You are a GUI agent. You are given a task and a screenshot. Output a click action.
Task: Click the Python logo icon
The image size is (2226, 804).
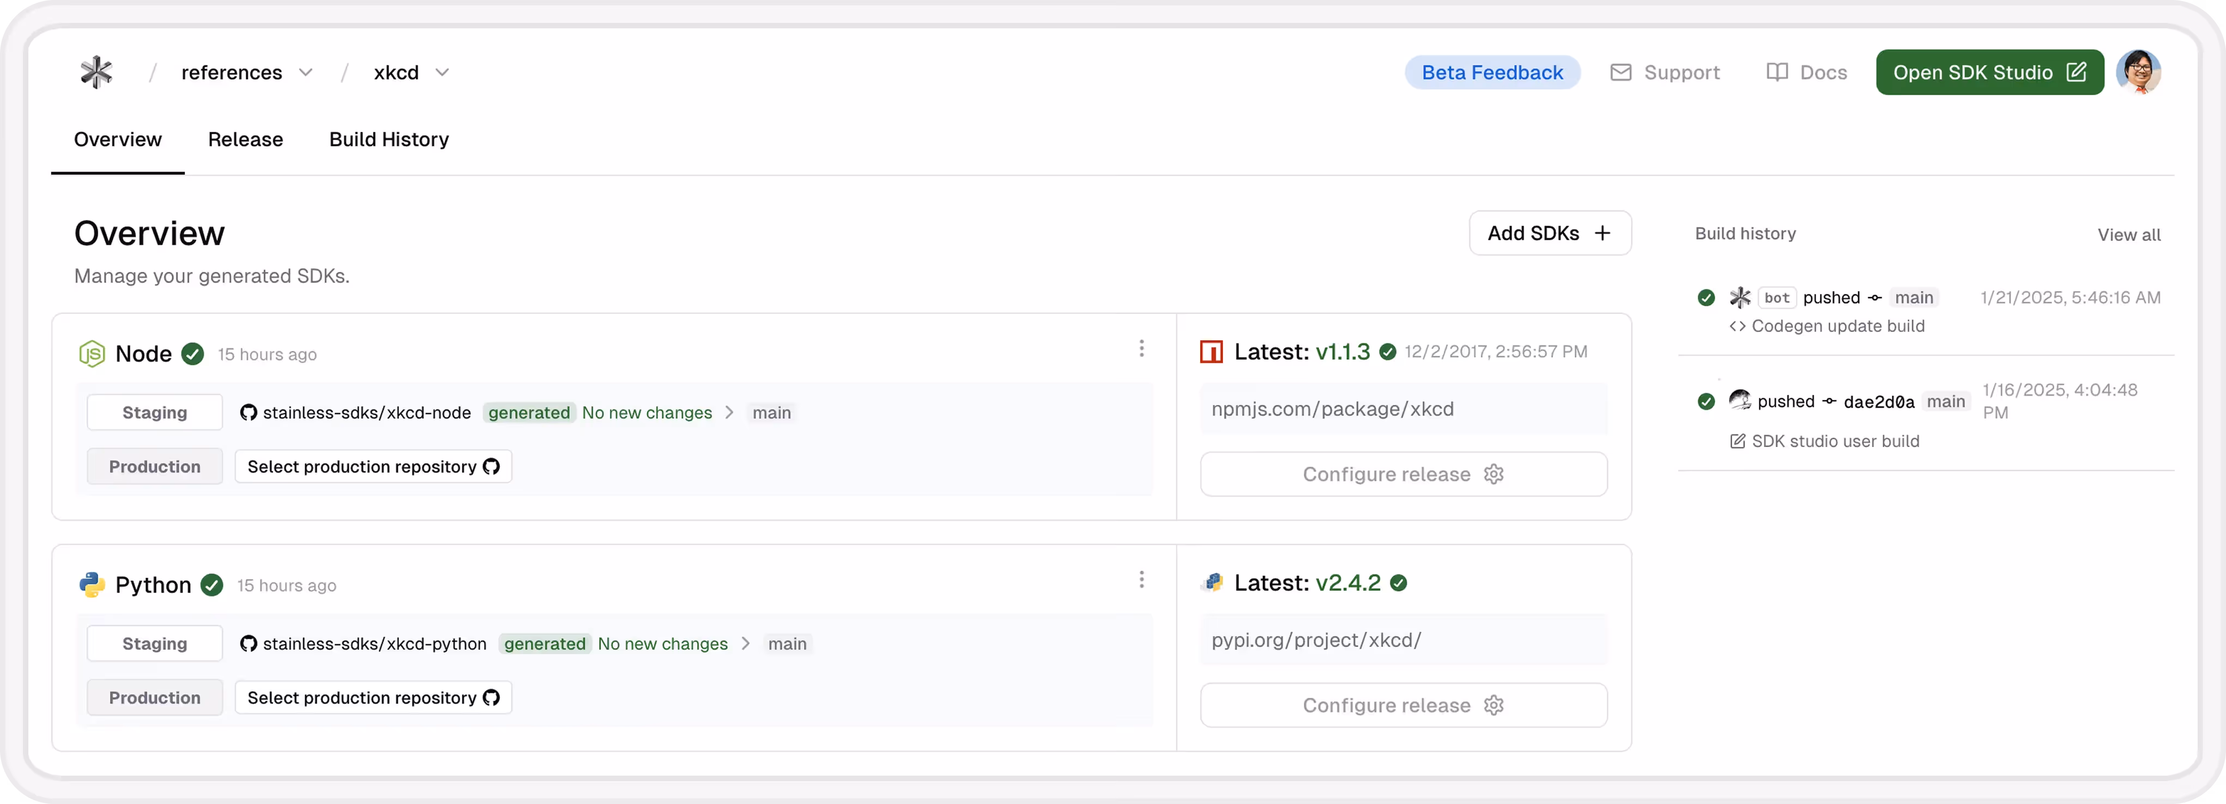pos(92,585)
